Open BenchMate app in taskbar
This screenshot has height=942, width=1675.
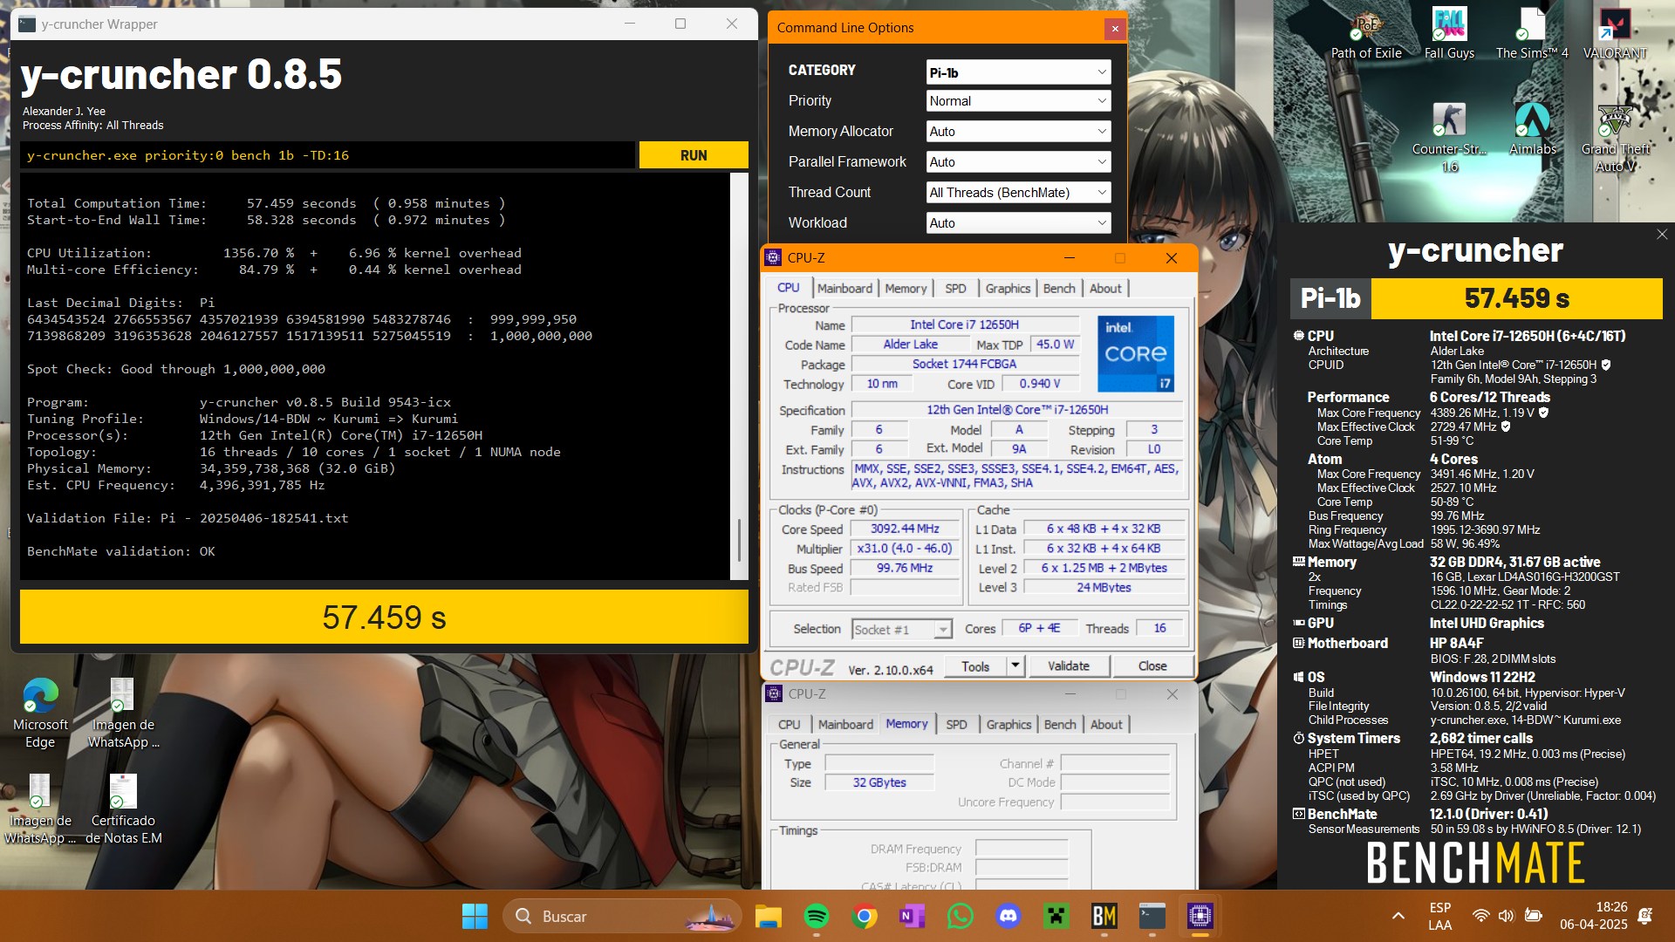[x=1104, y=916]
